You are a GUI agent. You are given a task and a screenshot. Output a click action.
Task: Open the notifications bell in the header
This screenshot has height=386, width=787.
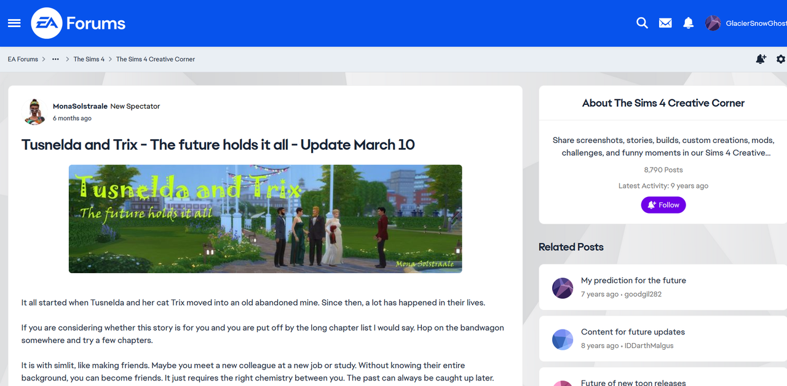(x=689, y=23)
